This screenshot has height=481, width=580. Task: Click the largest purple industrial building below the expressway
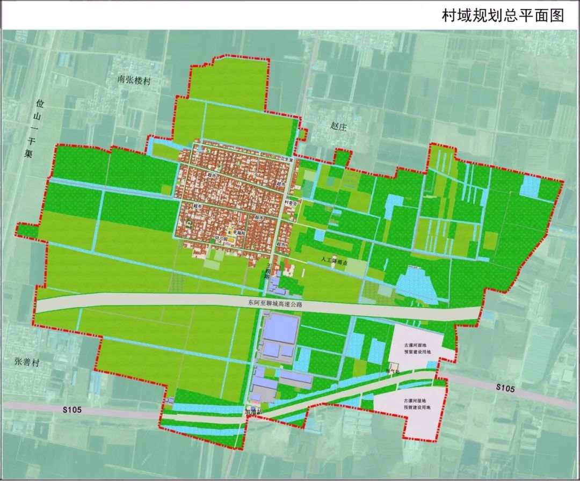(x=281, y=329)
